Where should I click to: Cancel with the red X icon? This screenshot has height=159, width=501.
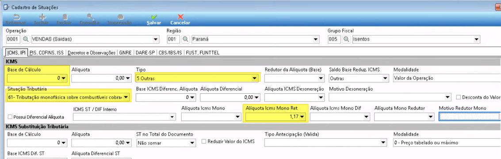(180, 17)
